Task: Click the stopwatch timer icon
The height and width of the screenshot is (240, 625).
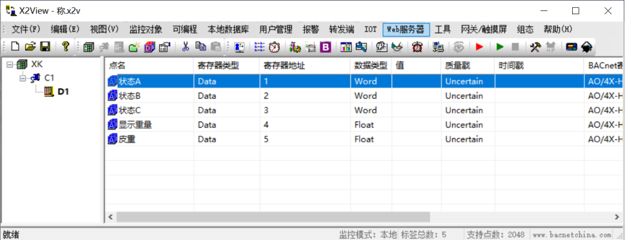Action: pos(274,47)
